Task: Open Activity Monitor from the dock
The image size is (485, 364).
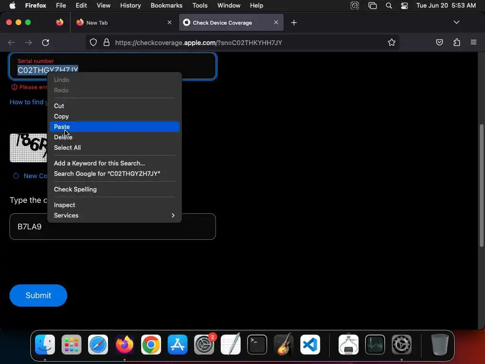Action: (375, 345)
